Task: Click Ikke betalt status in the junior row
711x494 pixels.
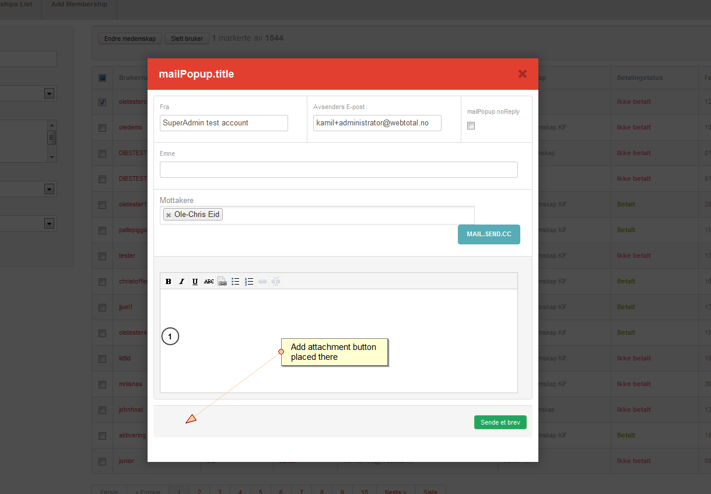Action: [634, 461]
